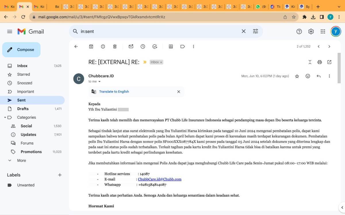Open the Promotions category

coord(32,152)
